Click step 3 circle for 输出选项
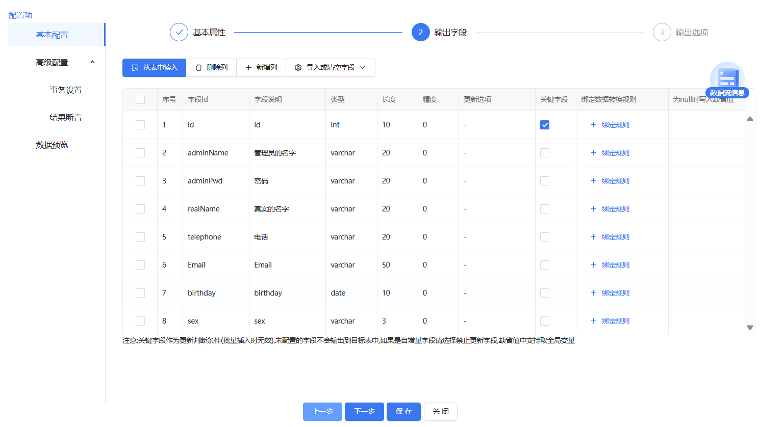 662,32
